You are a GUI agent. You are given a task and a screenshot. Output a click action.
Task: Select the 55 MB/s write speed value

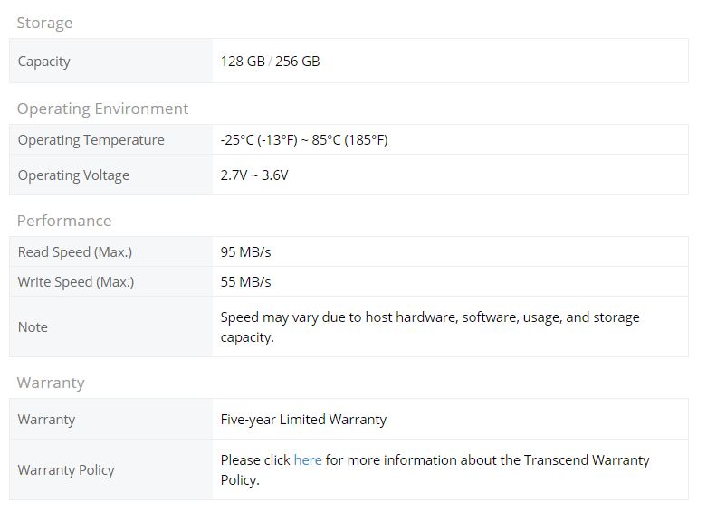[245, 281]
